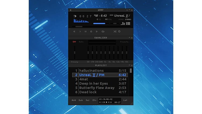Viewport: 202px width, 114px height.
Task: Show or hide the playlist window icon
Action: [128, 24]
